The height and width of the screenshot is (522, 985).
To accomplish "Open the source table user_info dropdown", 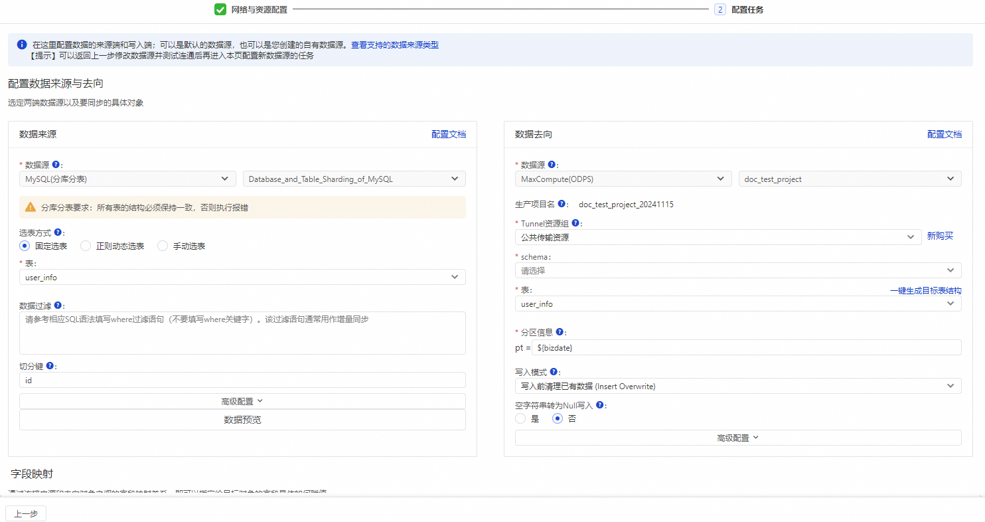I will pyautogui.click(x=242, y=277).
